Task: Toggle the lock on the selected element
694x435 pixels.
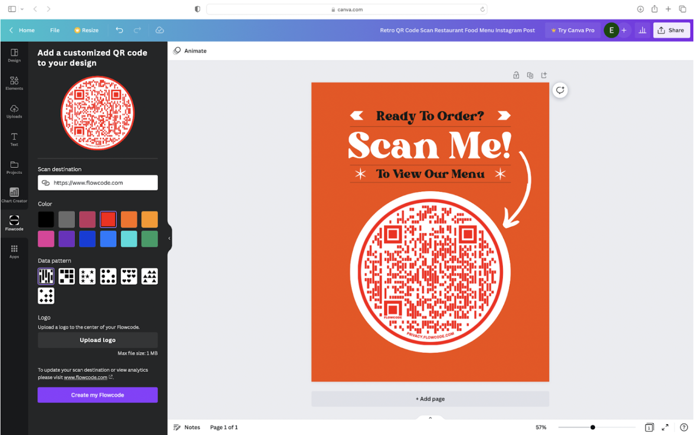Action: (x=516, y=75)
